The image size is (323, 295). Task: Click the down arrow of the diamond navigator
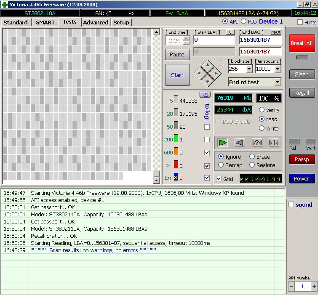[208, 82]
